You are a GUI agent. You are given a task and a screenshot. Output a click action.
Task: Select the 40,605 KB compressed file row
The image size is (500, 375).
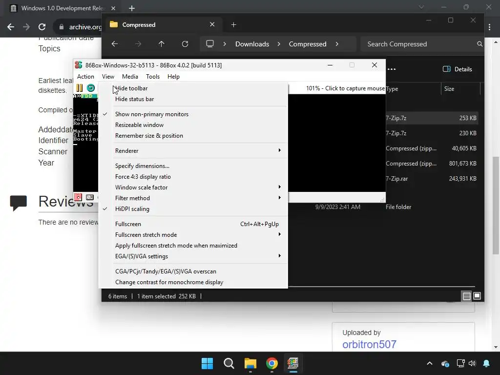click(x=431, y=148)
